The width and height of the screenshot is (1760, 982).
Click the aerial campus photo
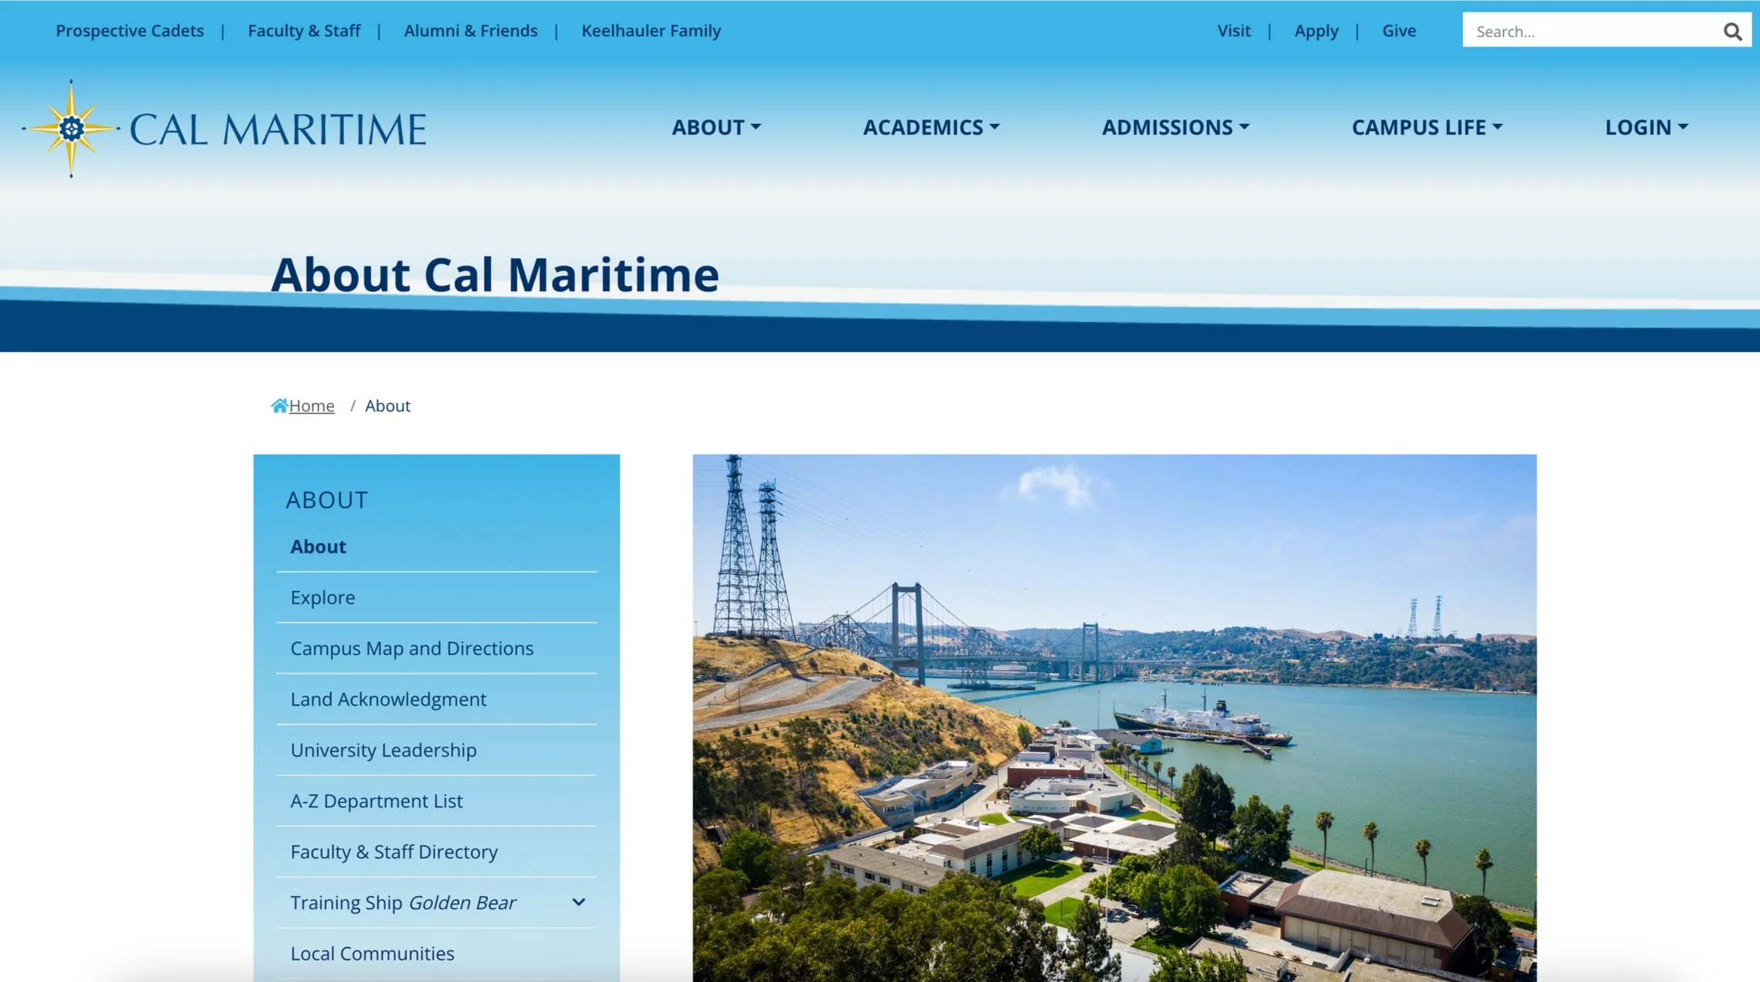click(x=1114, y=718)
